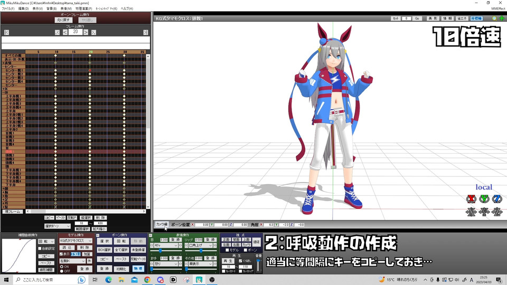Click the X-axis move icon
The image size is (507, 285).
click(471, 212)
